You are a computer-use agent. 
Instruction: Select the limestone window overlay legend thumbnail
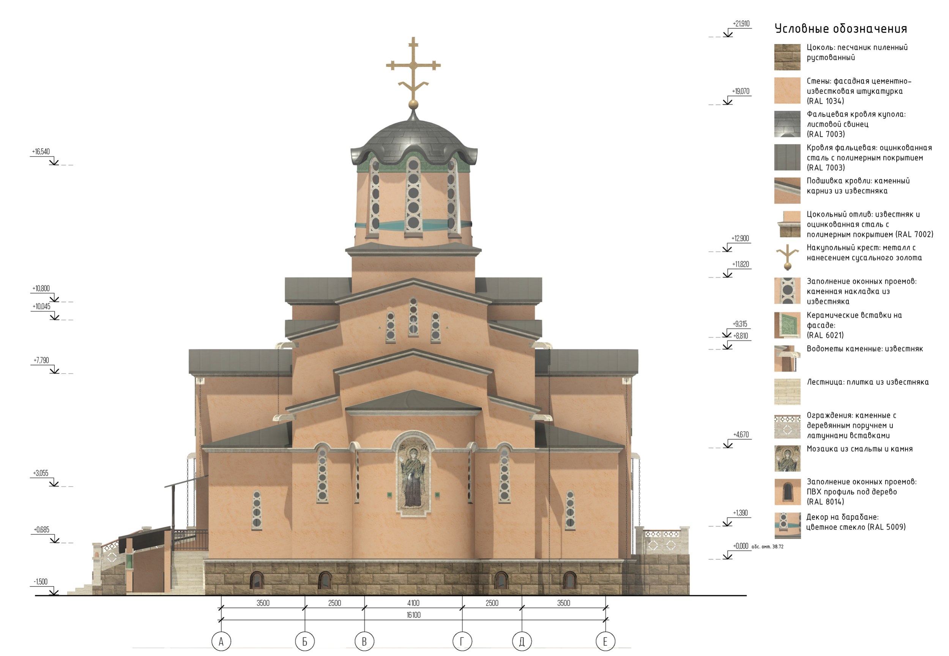pyautogui.click(x=787, y=290)
